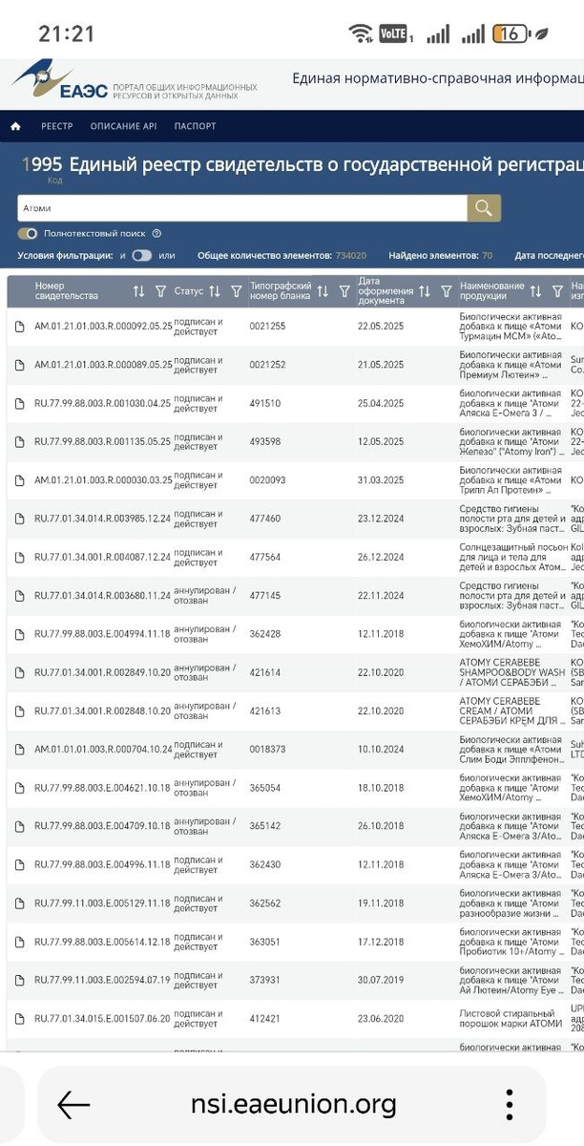Open document icon for RU.77.99.88.003.R.001135.05.25
Screen dimensions: 584x1146
(x=19, y=442)
